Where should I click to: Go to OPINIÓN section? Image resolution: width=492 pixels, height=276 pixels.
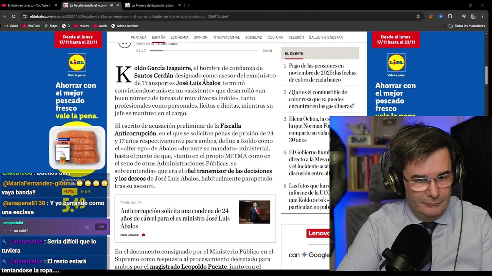(200, 38)
